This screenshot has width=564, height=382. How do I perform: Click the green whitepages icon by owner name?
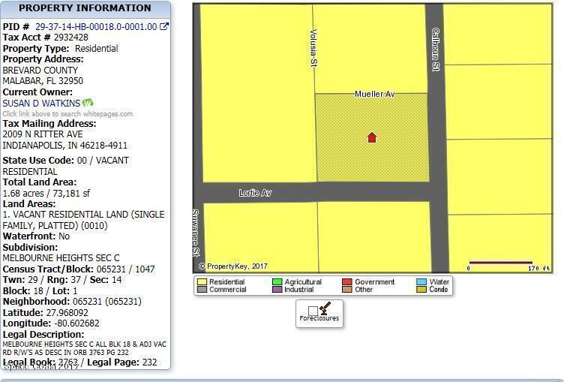(88, 103)
